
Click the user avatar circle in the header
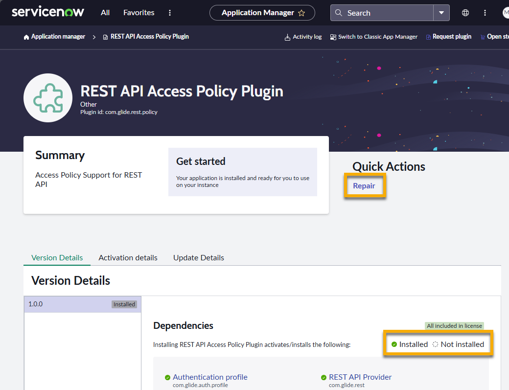tap(505, 12)
